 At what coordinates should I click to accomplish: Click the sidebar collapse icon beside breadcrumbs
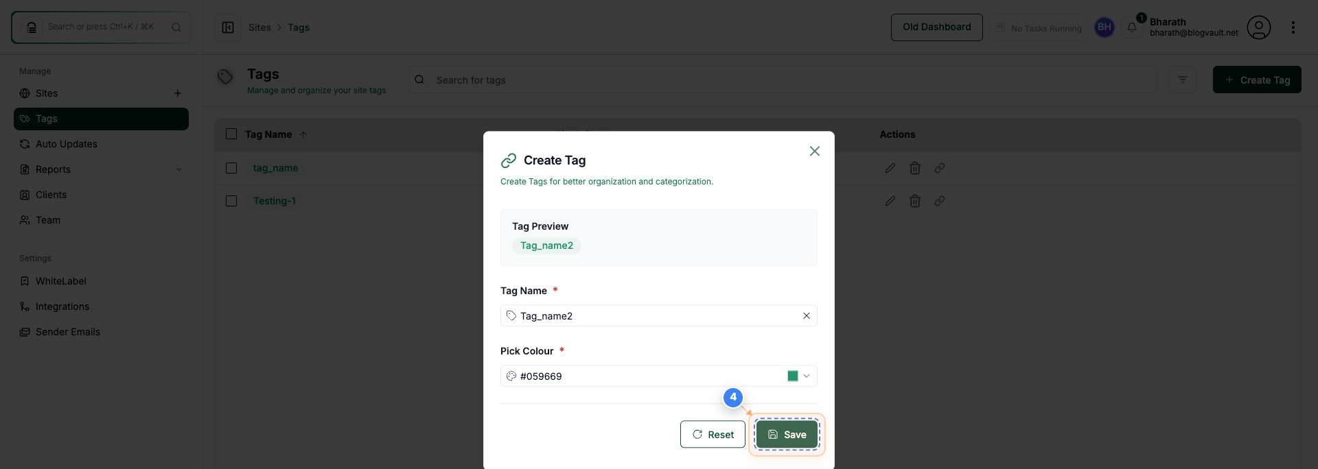(x=227, y=27)
